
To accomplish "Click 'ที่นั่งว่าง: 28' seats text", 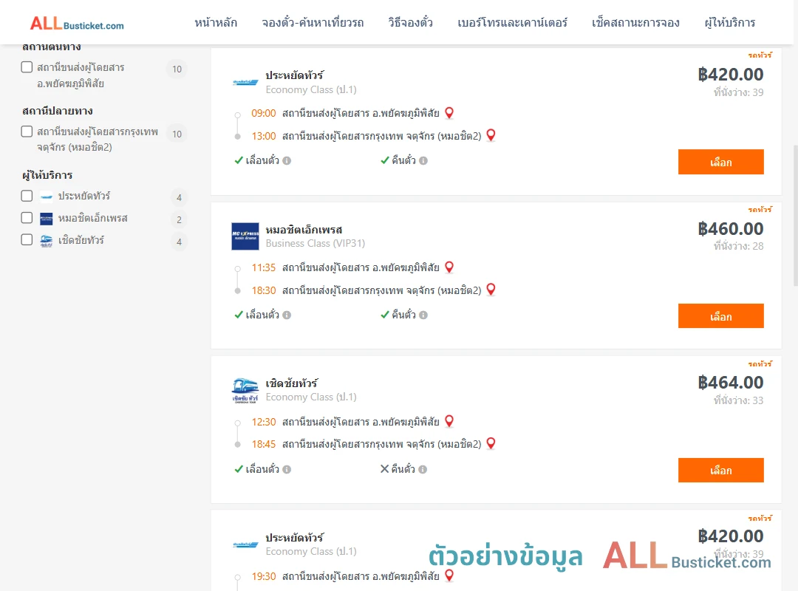I will tap(738, 247).
